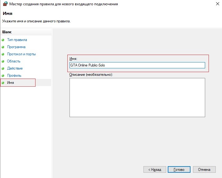Viewport: 222px width, 178px height.
Task: Open the 'Действие' step
Action: pos(15,68)
